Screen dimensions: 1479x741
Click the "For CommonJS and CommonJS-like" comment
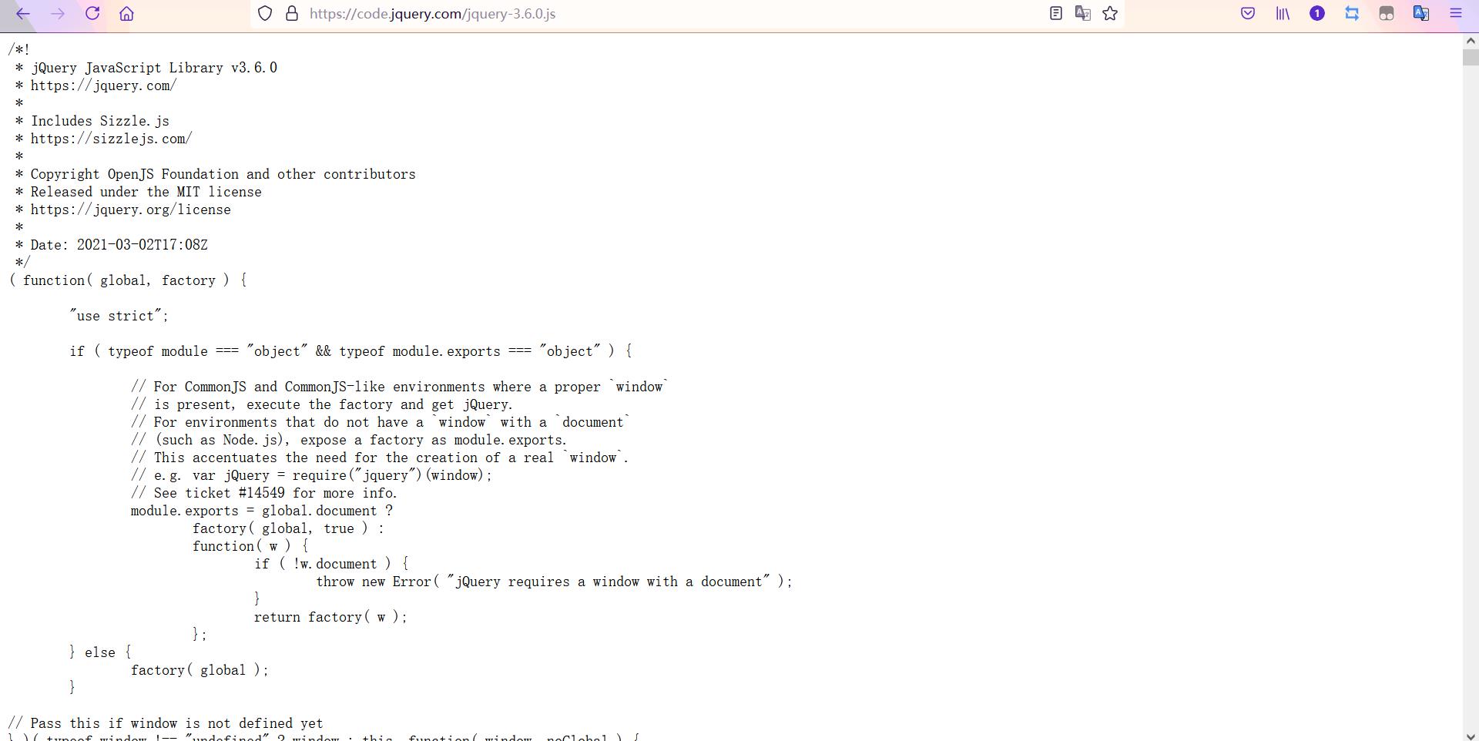coord(399,387)
